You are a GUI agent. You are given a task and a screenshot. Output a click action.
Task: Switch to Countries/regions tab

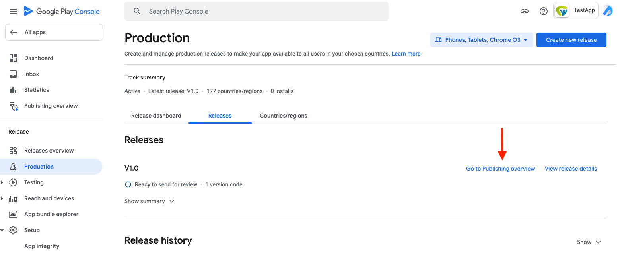click(x=284, y=116)
